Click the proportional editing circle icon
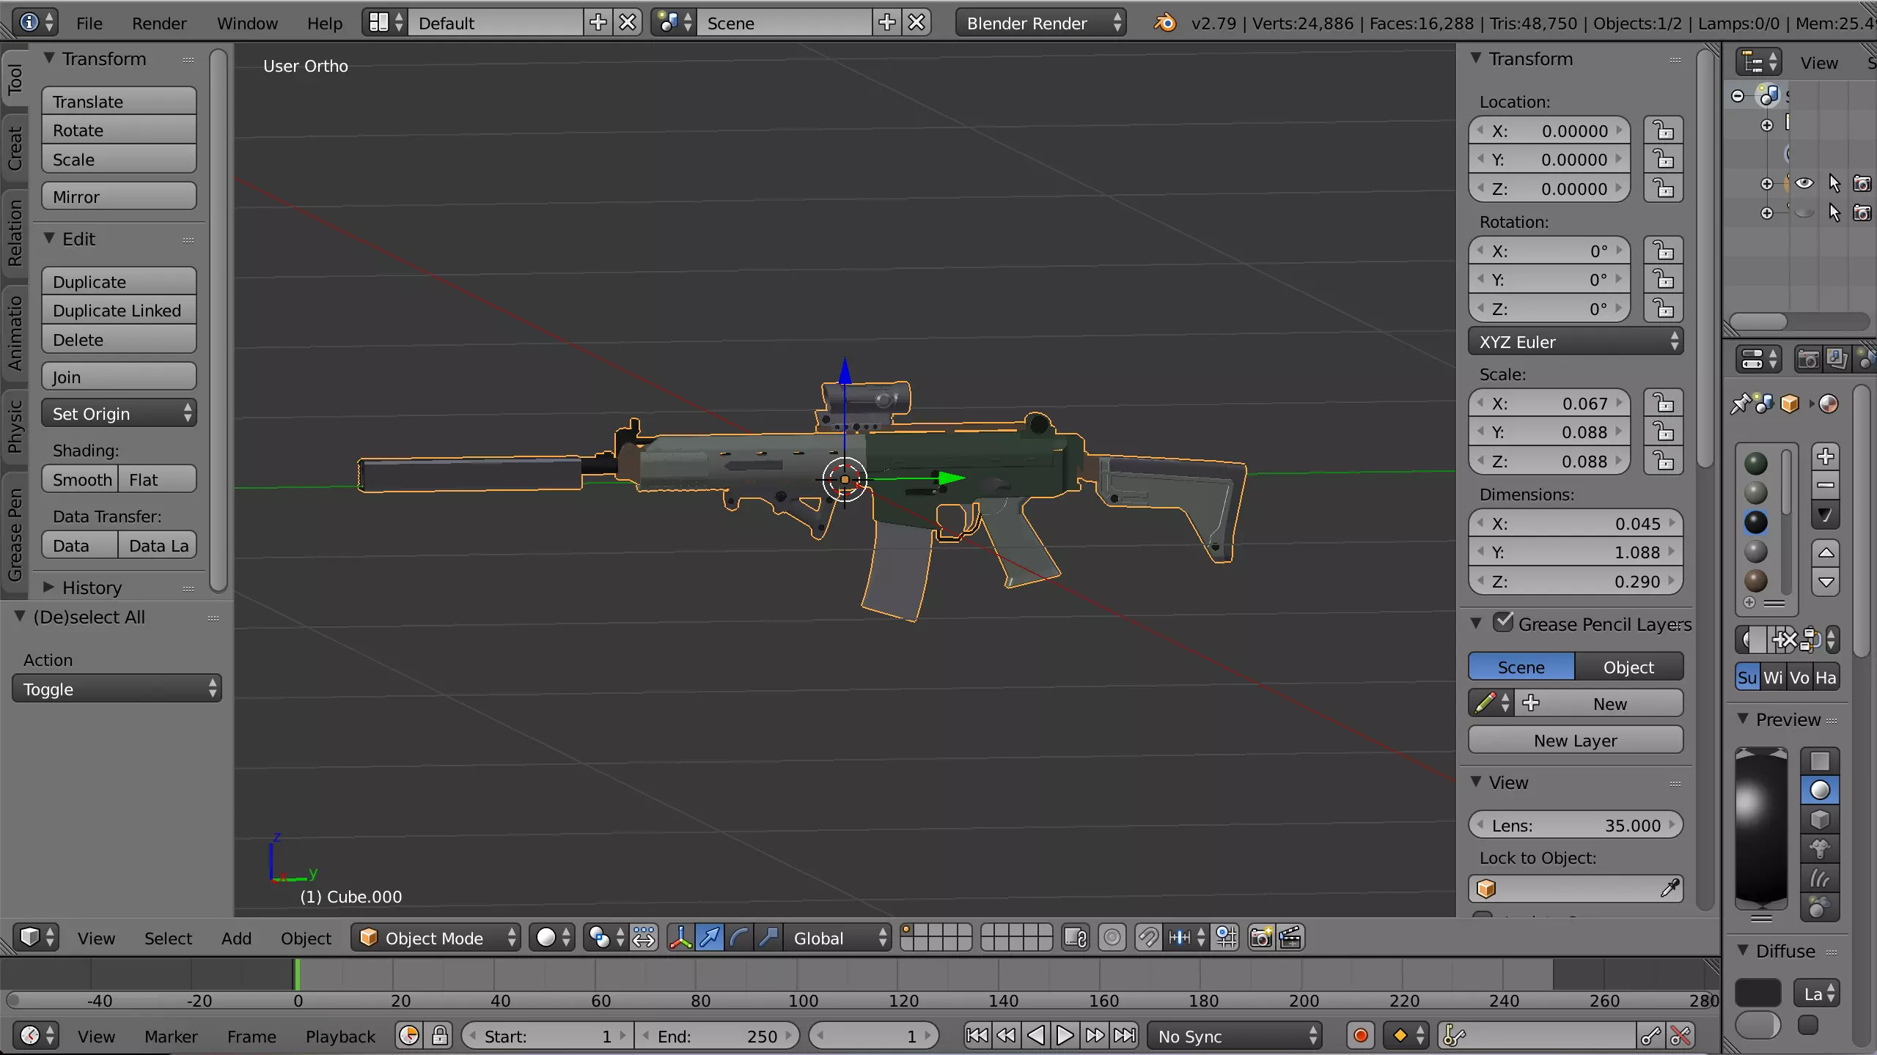 point(1112,939)
